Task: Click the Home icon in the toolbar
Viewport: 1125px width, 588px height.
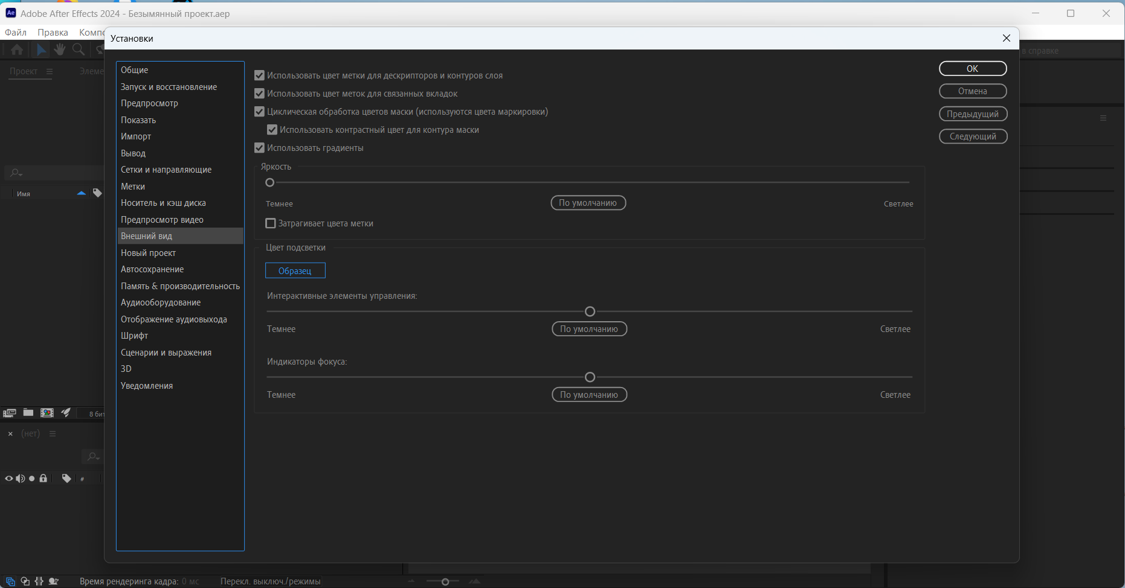Action: click(17, 50)
